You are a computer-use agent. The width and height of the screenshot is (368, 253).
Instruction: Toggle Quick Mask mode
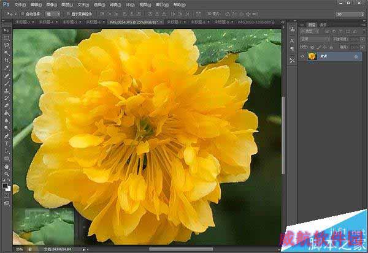coord(7,195)
